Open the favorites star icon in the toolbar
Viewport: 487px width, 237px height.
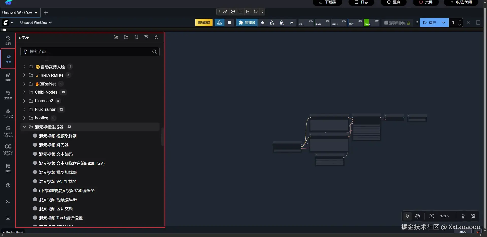[262, 23]
